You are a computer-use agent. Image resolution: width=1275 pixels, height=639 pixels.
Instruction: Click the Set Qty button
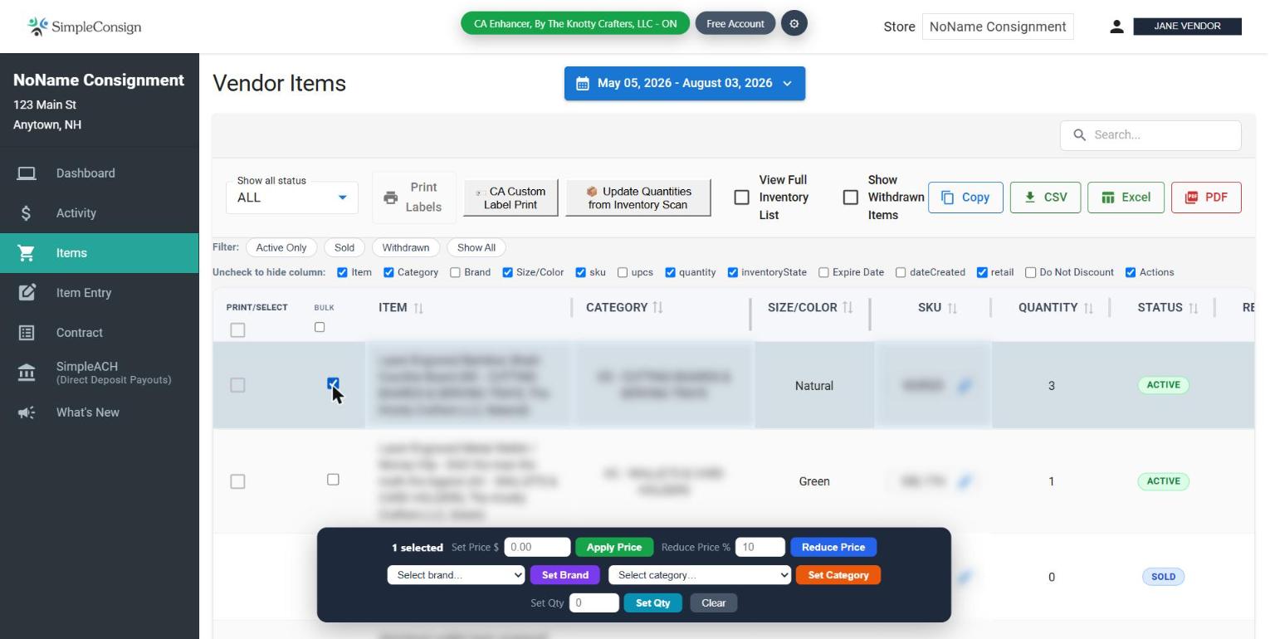tap(652, 603)
